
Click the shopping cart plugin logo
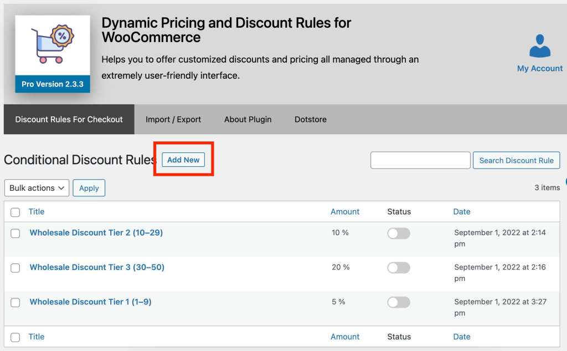tap(53, 44)
